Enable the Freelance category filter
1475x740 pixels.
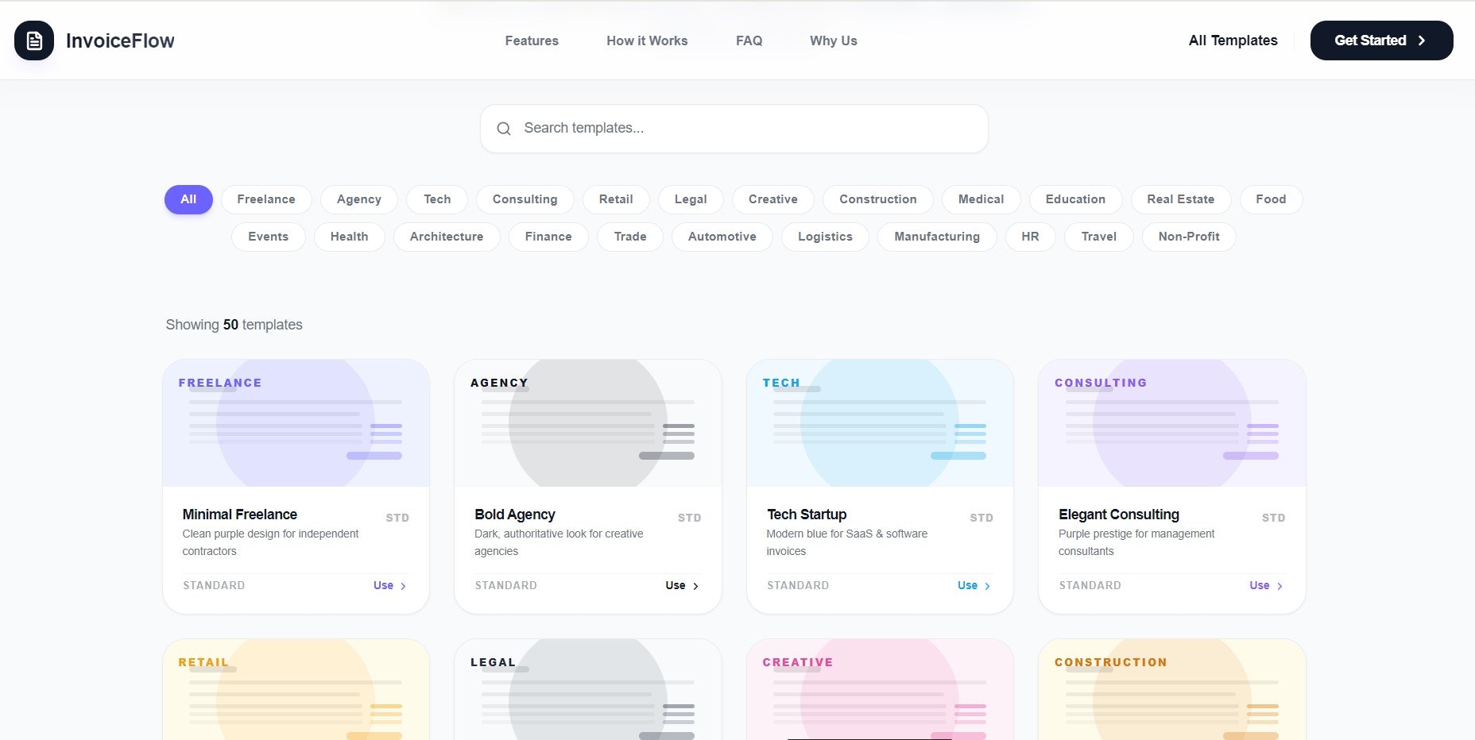[x=265, y=199]
